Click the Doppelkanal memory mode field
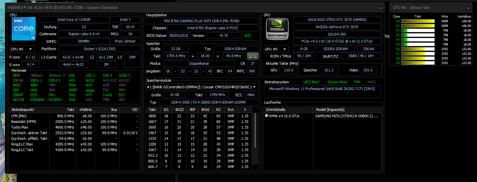 point(200,63)
